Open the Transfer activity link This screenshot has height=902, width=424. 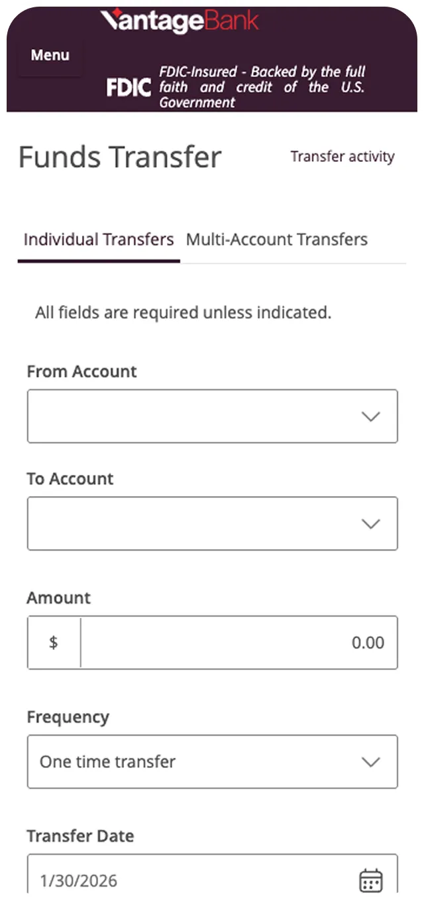click(x=342, y=157)
